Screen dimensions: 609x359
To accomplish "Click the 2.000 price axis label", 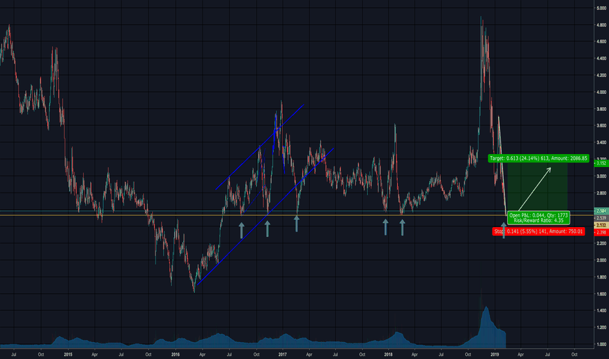I will pos(601,260).
